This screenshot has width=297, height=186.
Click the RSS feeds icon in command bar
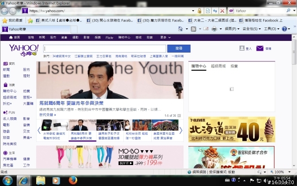pyautogui.click(x=194, y=29)
